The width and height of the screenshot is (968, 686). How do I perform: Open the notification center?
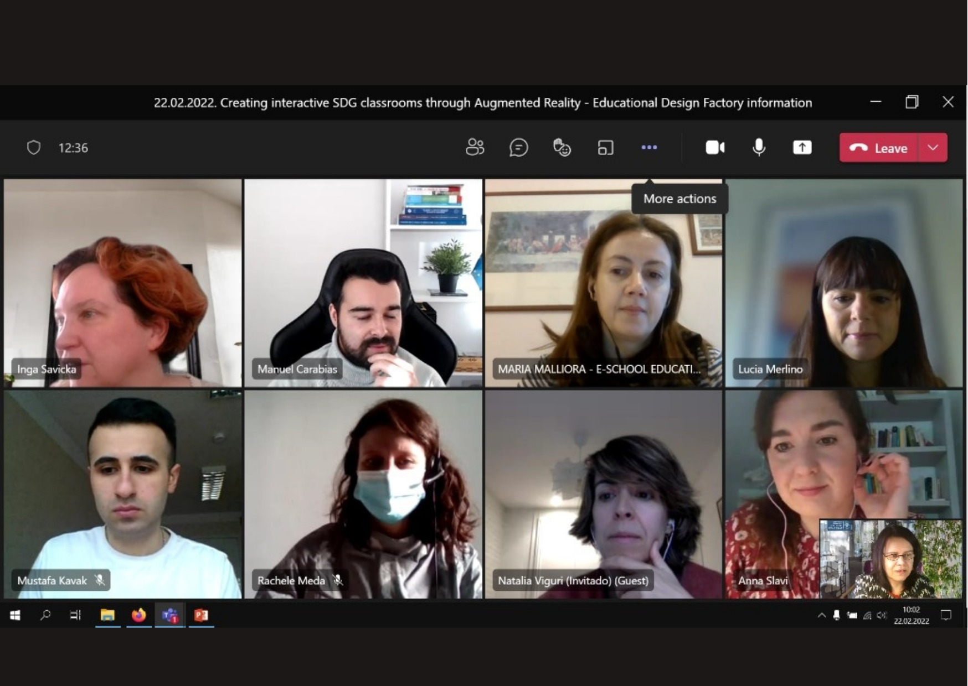click(x=946, y=615)
